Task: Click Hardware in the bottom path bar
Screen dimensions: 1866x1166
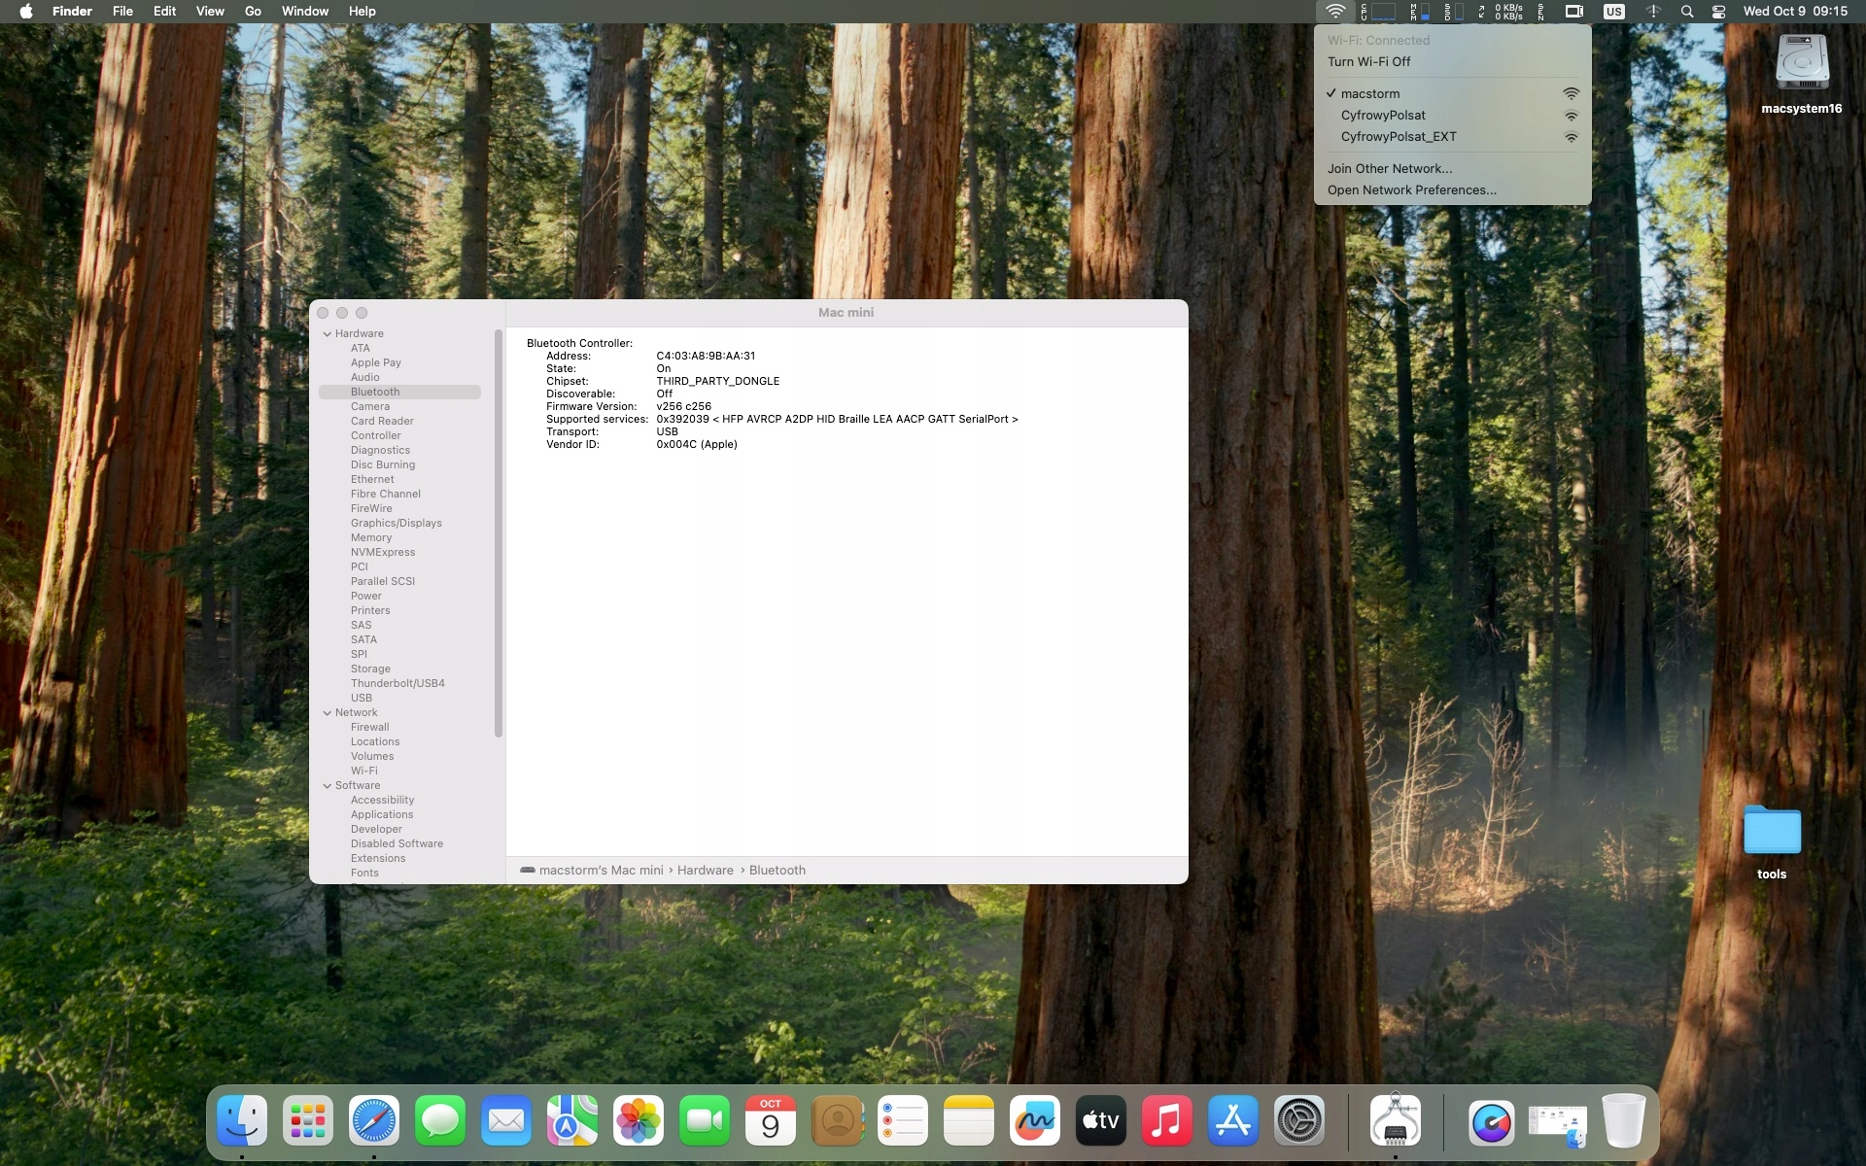Action: point(705,871)
